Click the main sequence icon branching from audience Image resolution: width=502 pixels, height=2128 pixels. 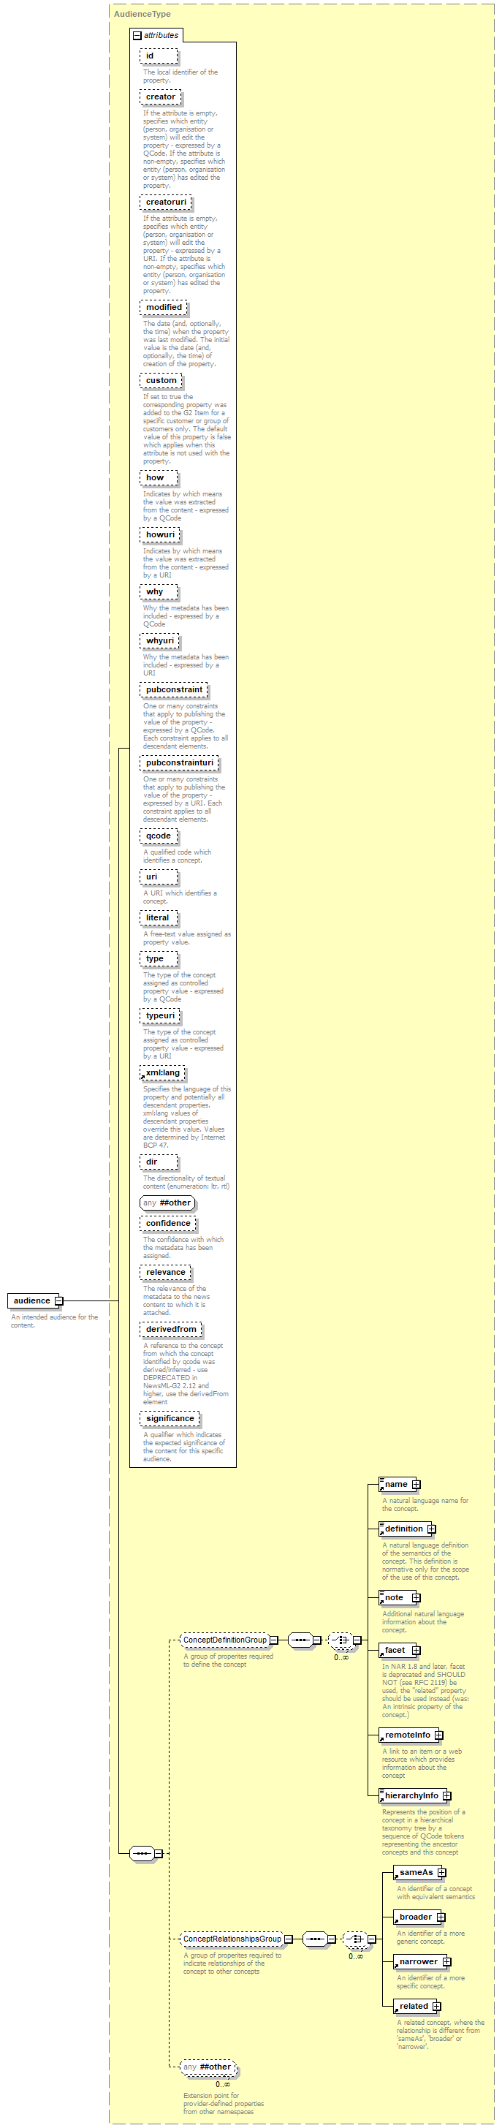pos(141,1853)
